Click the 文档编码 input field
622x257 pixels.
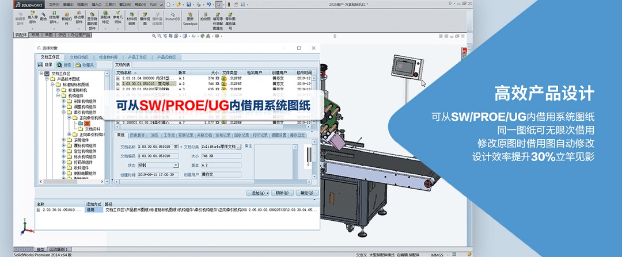point(158,156)
